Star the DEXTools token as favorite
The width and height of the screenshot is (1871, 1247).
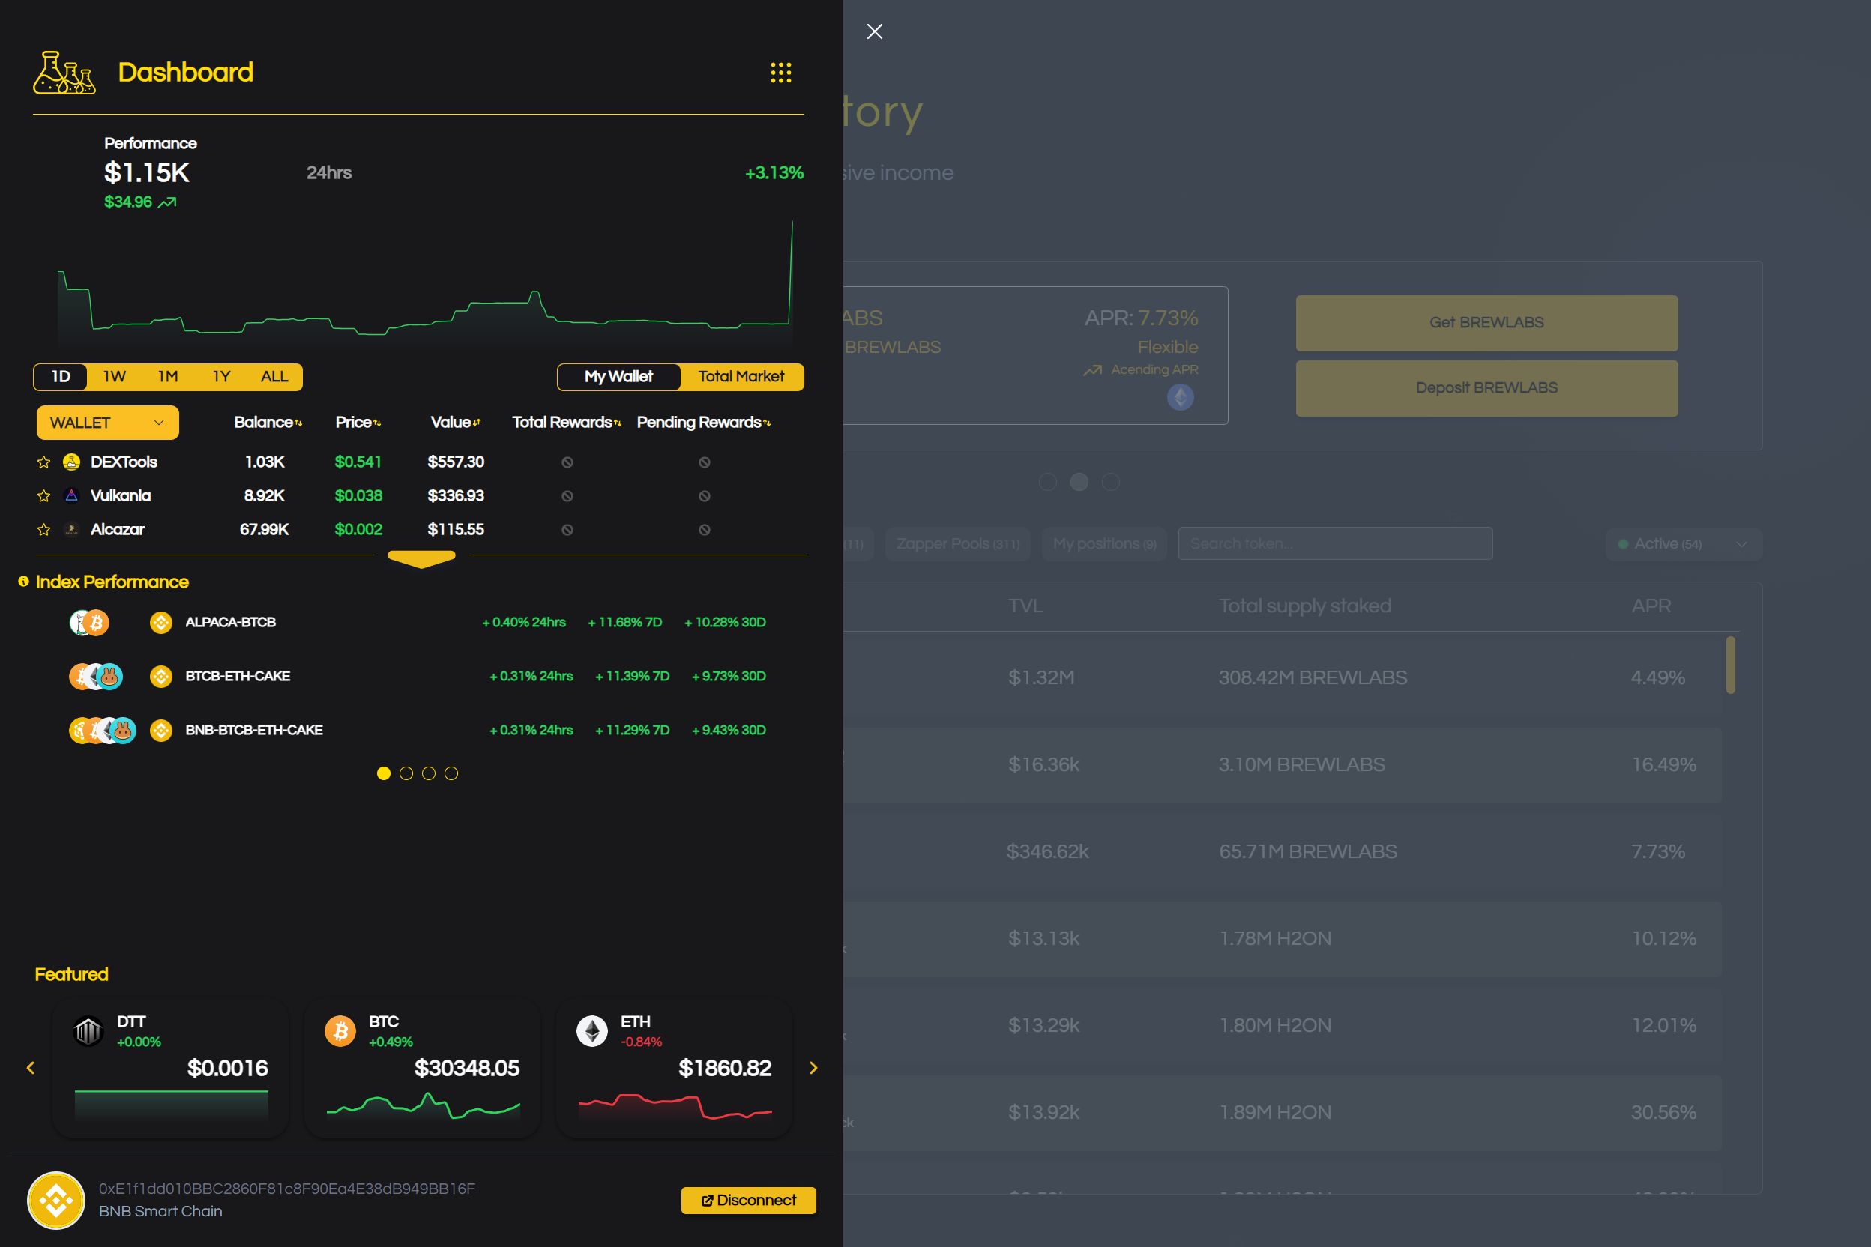click(x=43, y=462)
